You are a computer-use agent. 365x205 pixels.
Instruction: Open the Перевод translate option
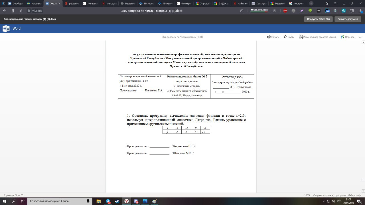point(348,37)
